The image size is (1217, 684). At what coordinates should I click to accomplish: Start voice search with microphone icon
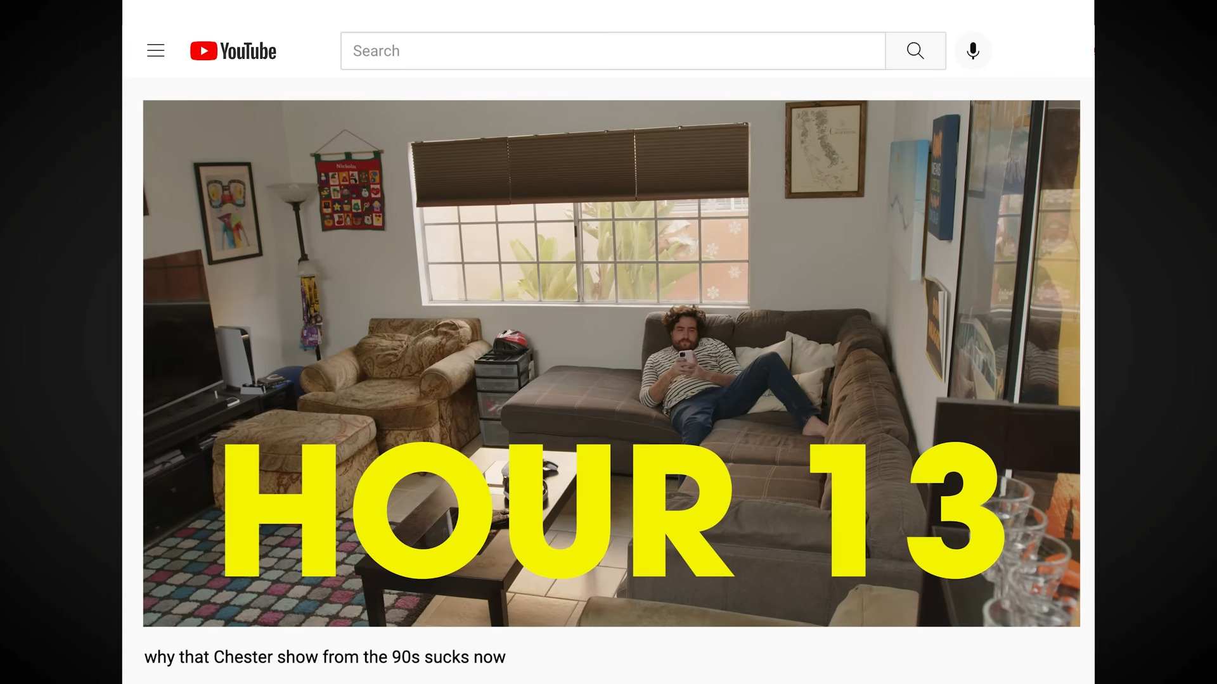972,51
